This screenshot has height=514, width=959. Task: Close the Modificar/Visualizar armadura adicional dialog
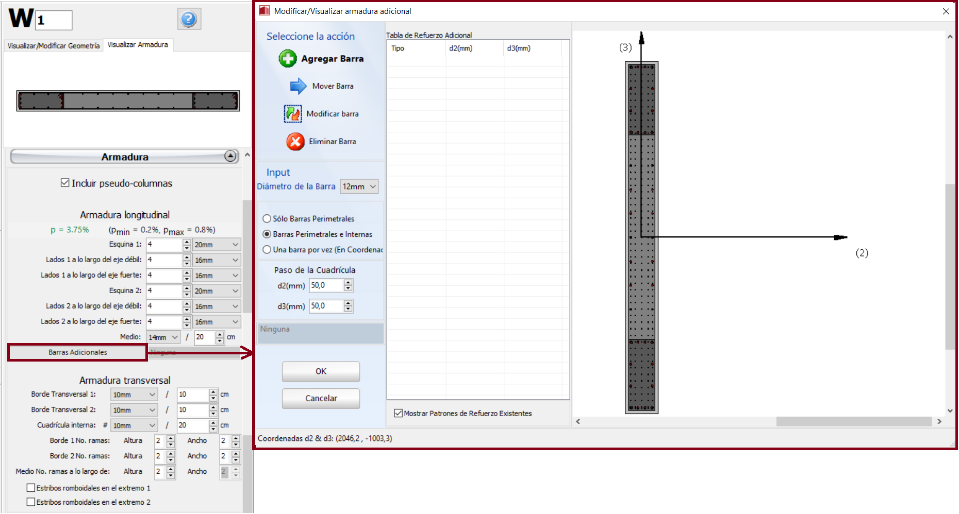pyautogui.click(x=946, y=11)
